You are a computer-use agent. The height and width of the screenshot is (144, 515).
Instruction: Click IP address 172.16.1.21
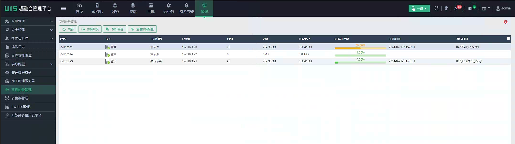[189, 61]
